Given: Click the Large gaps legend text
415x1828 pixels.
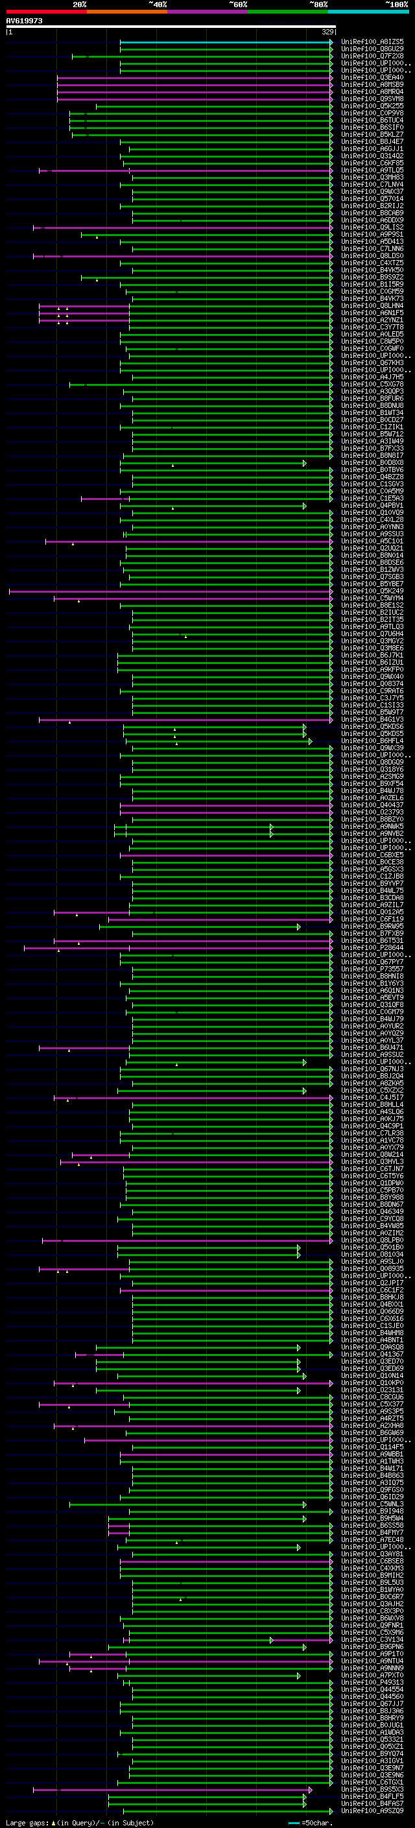Looking at the screenshot, I should pos(80,1823).
